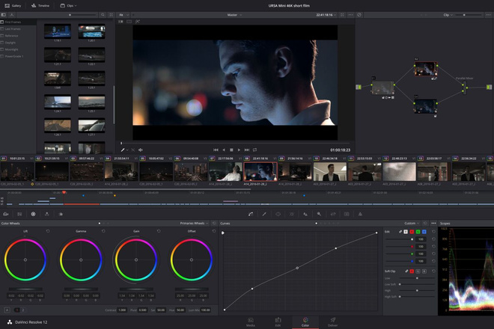Reset all Curves with the header reset icon
This screenshot has width=494, height=329.
[x=425, y=224]
